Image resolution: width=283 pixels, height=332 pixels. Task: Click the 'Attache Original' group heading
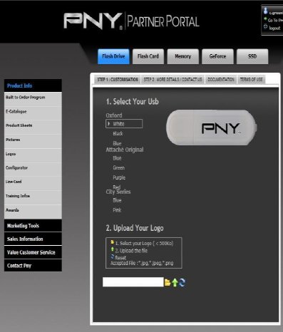[125, 150]
